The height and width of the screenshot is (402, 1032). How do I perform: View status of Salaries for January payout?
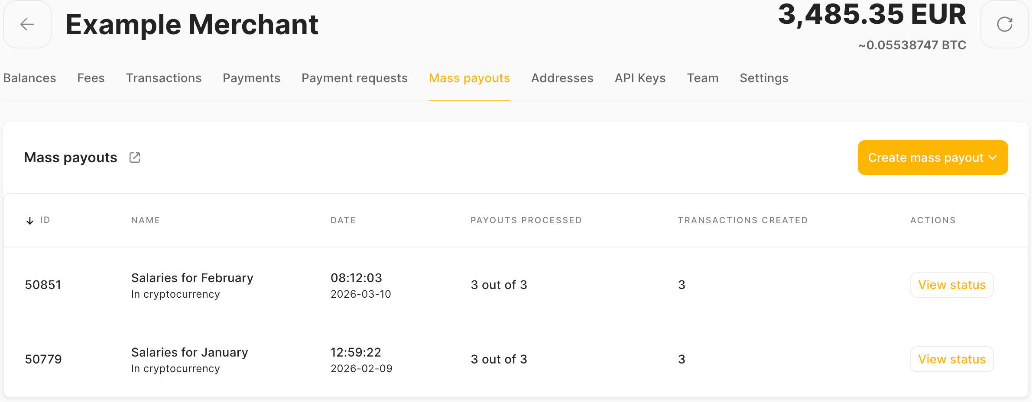pos(952,359)
